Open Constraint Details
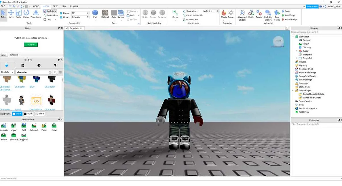The width and height of the screenshot is (342, 186). (x=193, y=15)
